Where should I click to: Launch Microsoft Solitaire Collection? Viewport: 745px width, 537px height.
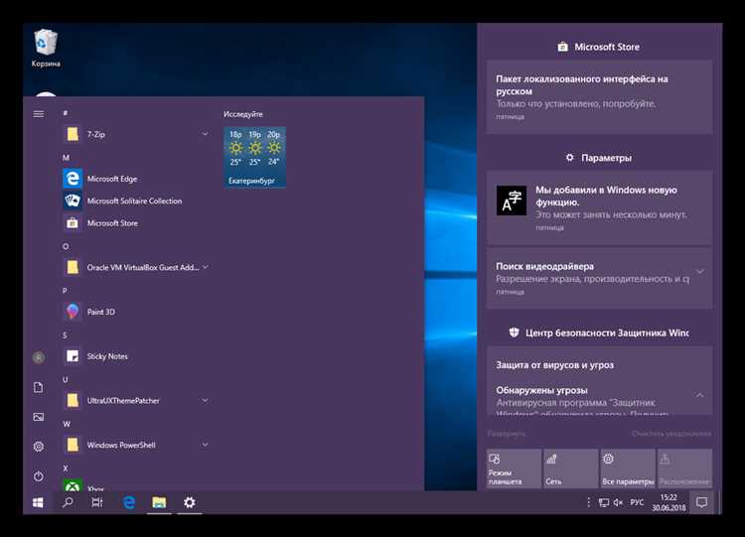tap(134, 201)
